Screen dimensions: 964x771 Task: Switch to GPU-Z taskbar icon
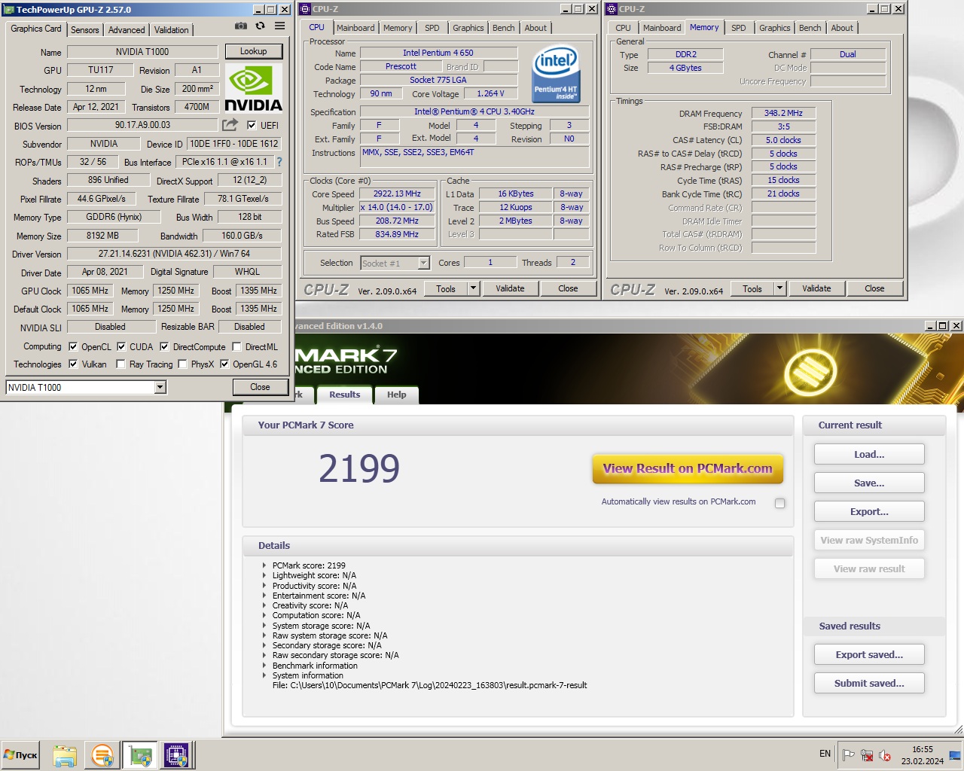(x=139, y=755)
